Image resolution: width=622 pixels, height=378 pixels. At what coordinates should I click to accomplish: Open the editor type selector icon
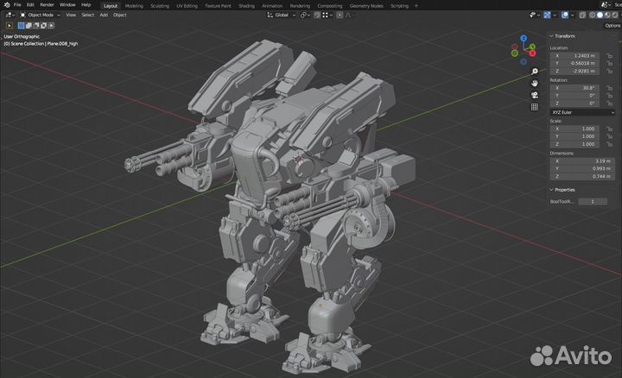coord(10,15)
